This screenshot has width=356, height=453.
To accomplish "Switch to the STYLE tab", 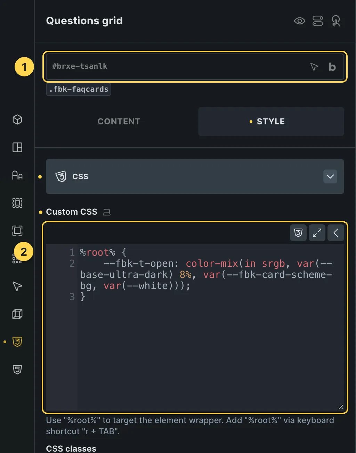I will click(x=271, y=122).
